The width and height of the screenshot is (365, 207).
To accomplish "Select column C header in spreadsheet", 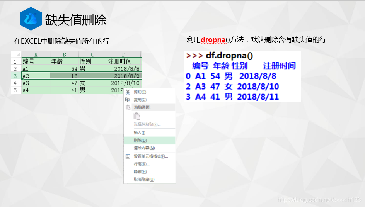I will tap(93, 54).
